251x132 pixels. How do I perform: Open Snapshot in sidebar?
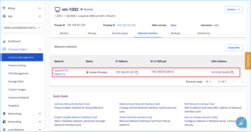click(x=14, y=106)
